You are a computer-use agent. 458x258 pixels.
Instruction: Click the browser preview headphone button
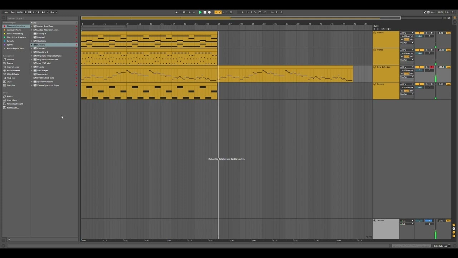point(9,239)
